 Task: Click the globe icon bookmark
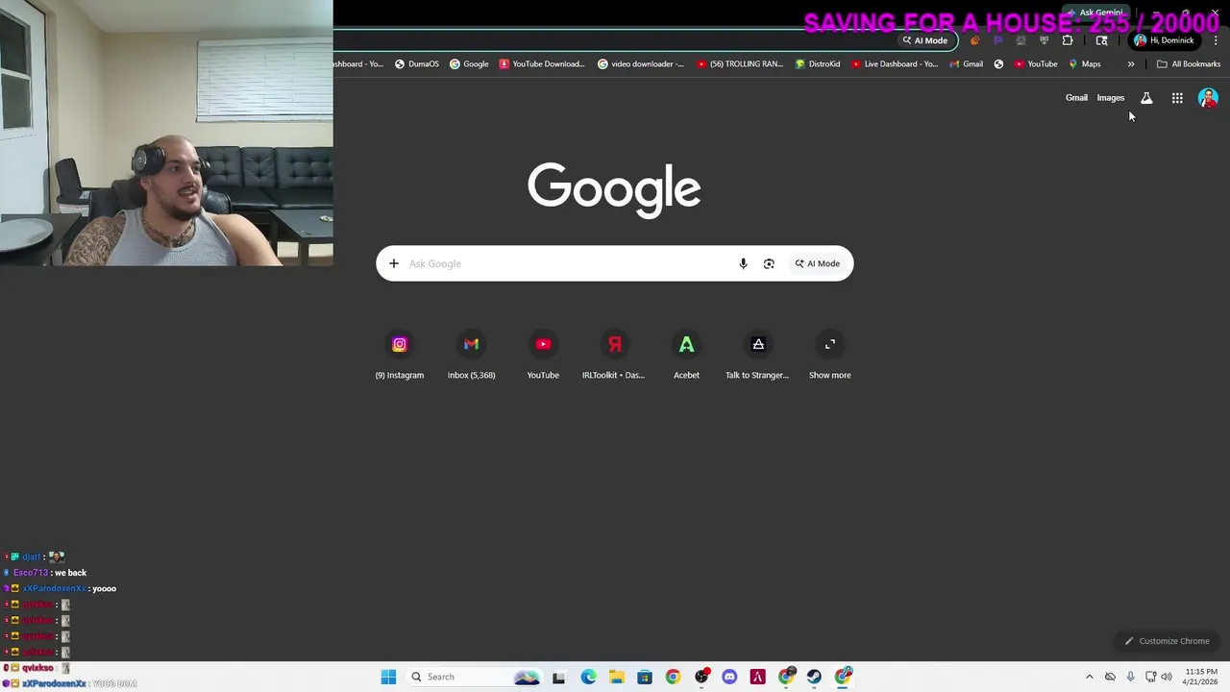point(998,64)
